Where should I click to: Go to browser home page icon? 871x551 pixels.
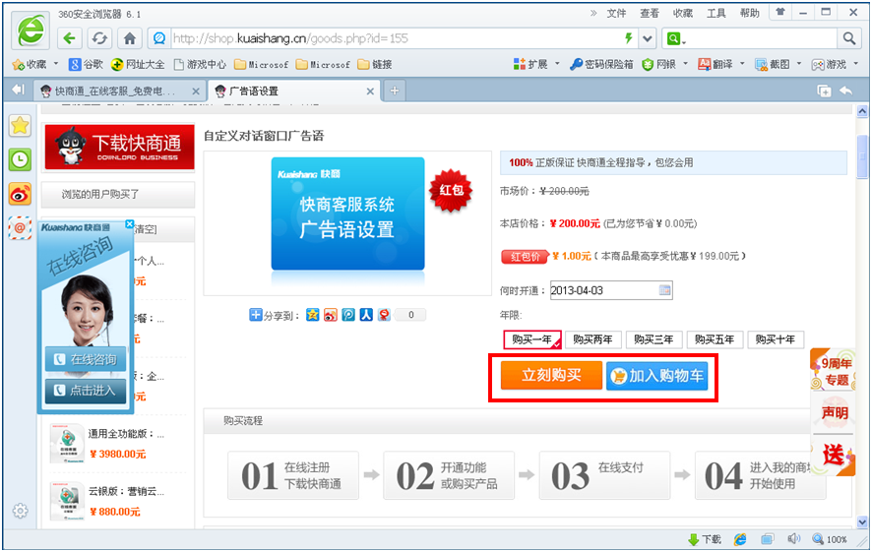(x=129, y=38)
